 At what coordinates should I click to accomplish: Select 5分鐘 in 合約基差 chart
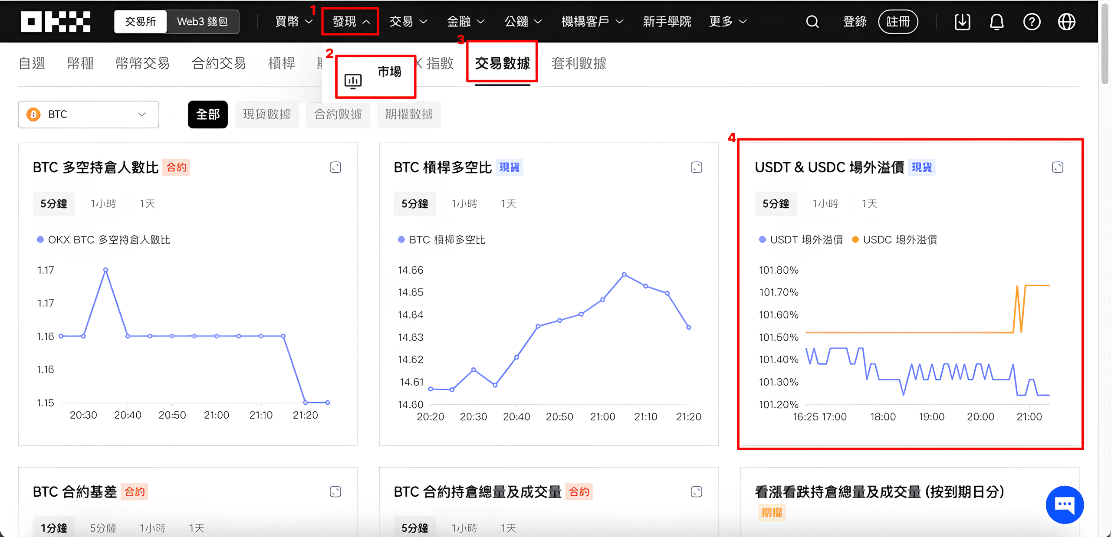pos(103,528)
